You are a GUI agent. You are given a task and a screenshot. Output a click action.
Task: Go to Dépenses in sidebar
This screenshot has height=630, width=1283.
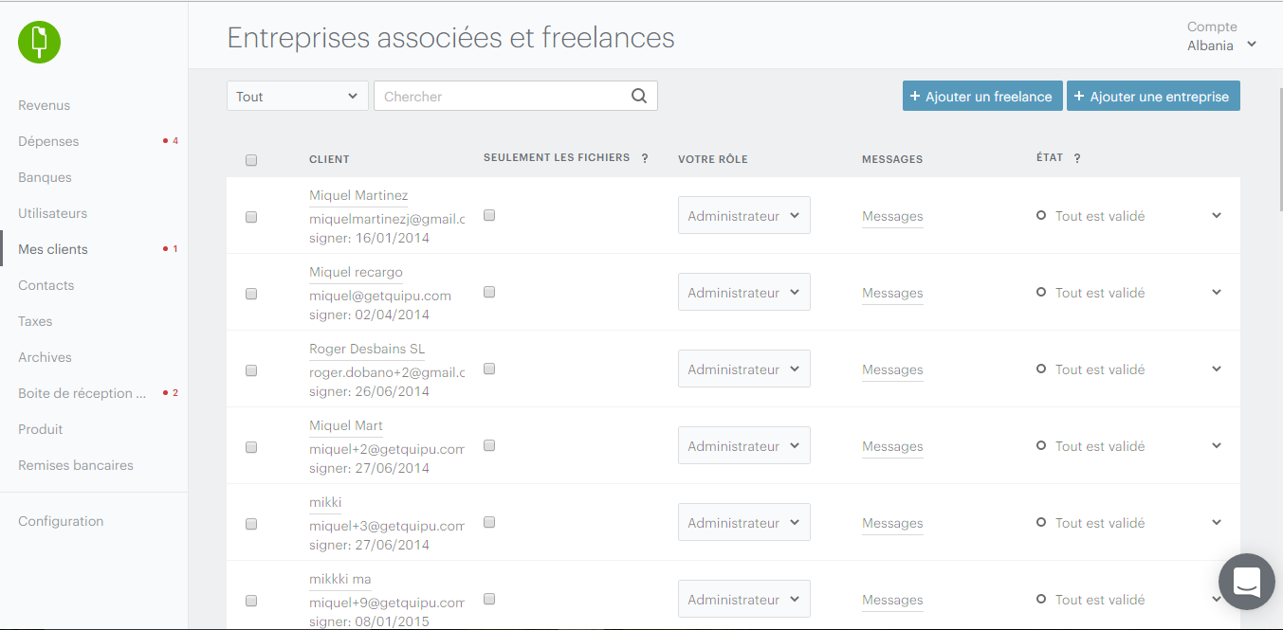48,141
